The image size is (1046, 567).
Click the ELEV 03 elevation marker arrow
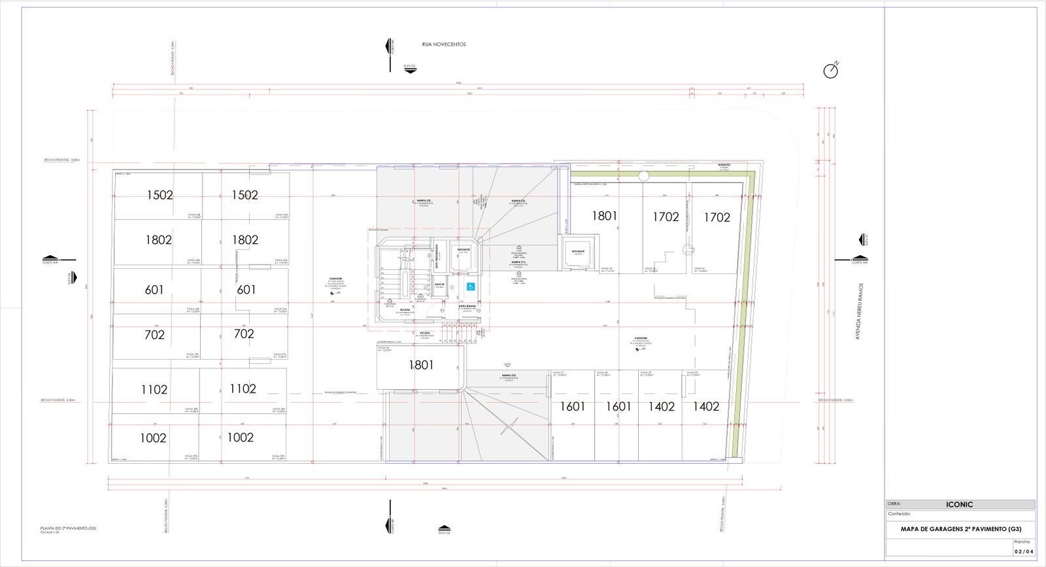(410, 68)
